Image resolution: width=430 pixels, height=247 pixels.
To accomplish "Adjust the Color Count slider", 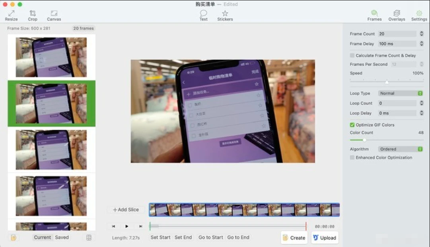I will coord(364,140).
